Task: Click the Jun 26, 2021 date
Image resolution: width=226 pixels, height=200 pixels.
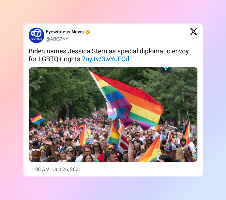Action: click(67, 169)
